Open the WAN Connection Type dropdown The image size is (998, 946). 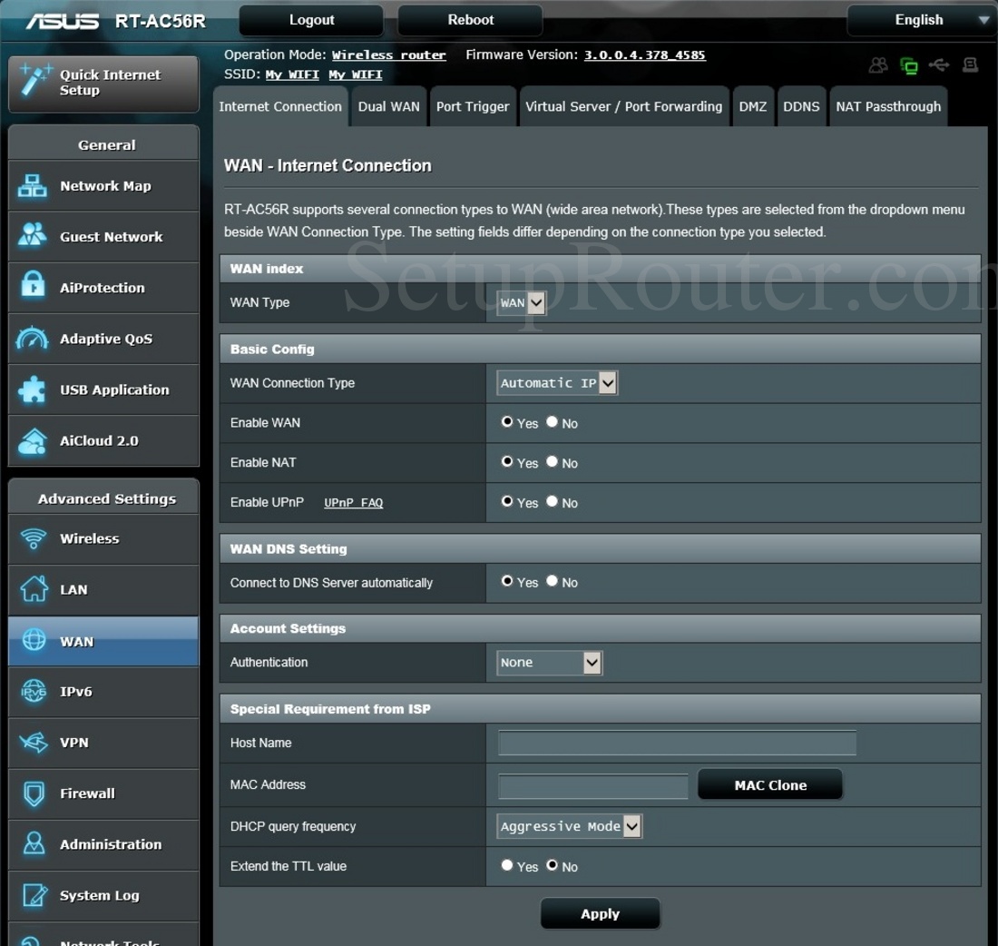[557, 383]
